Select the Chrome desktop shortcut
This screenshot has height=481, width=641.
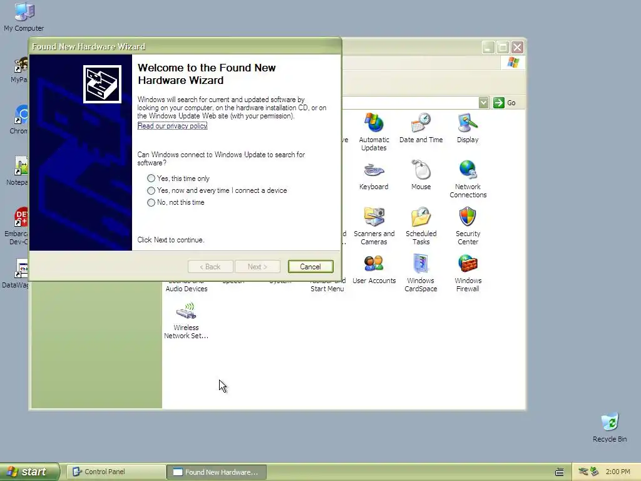(x=19, y=120)
